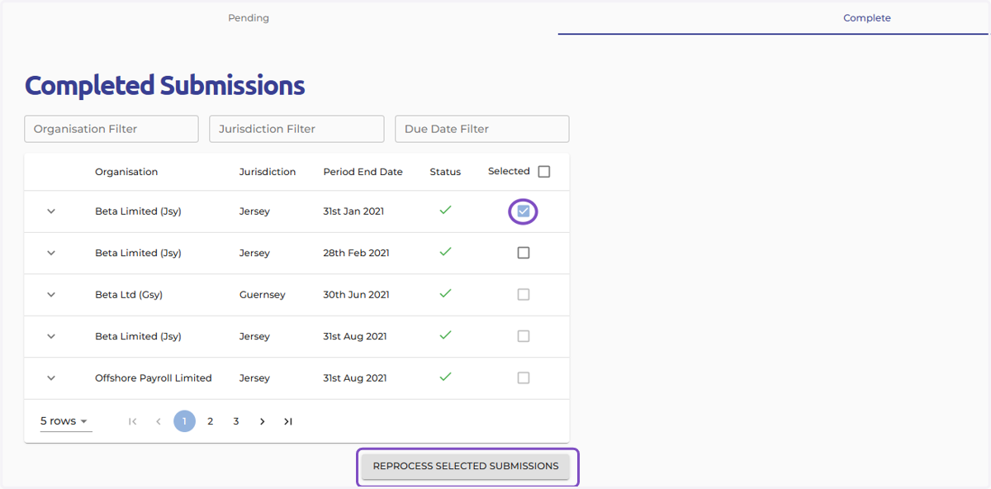Go to first page of results
The height and width of the screenshot is (489, 991).
(x=132, y=421)
